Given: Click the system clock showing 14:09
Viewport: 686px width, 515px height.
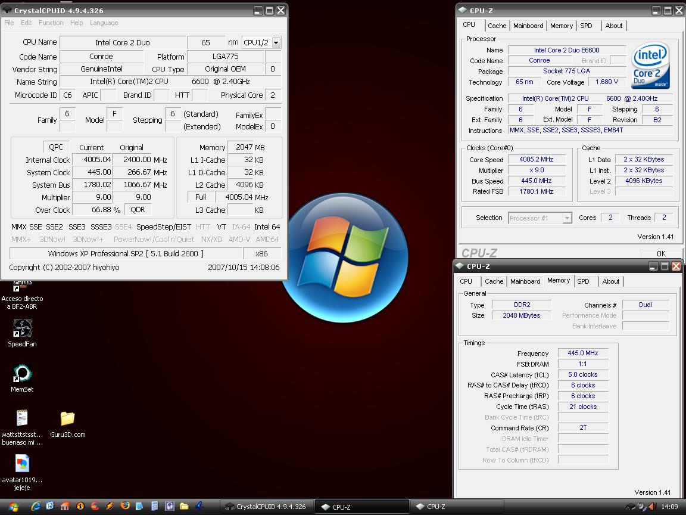Looking at the screenshot, I should pyautogui.click(x=669, y=507).
